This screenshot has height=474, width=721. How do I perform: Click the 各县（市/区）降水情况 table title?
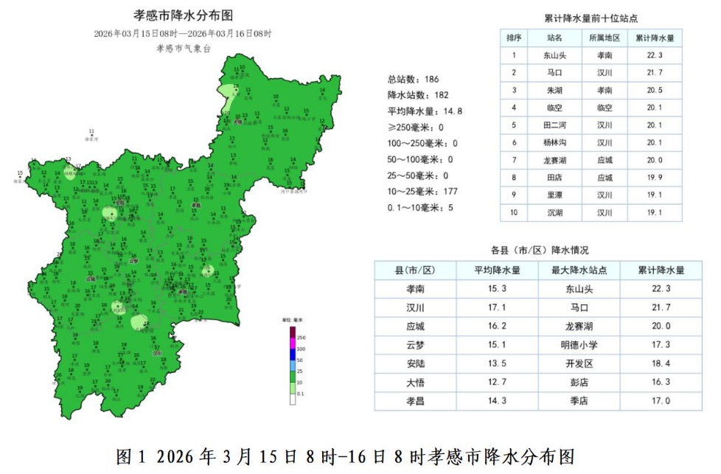(x=540, y=251)
